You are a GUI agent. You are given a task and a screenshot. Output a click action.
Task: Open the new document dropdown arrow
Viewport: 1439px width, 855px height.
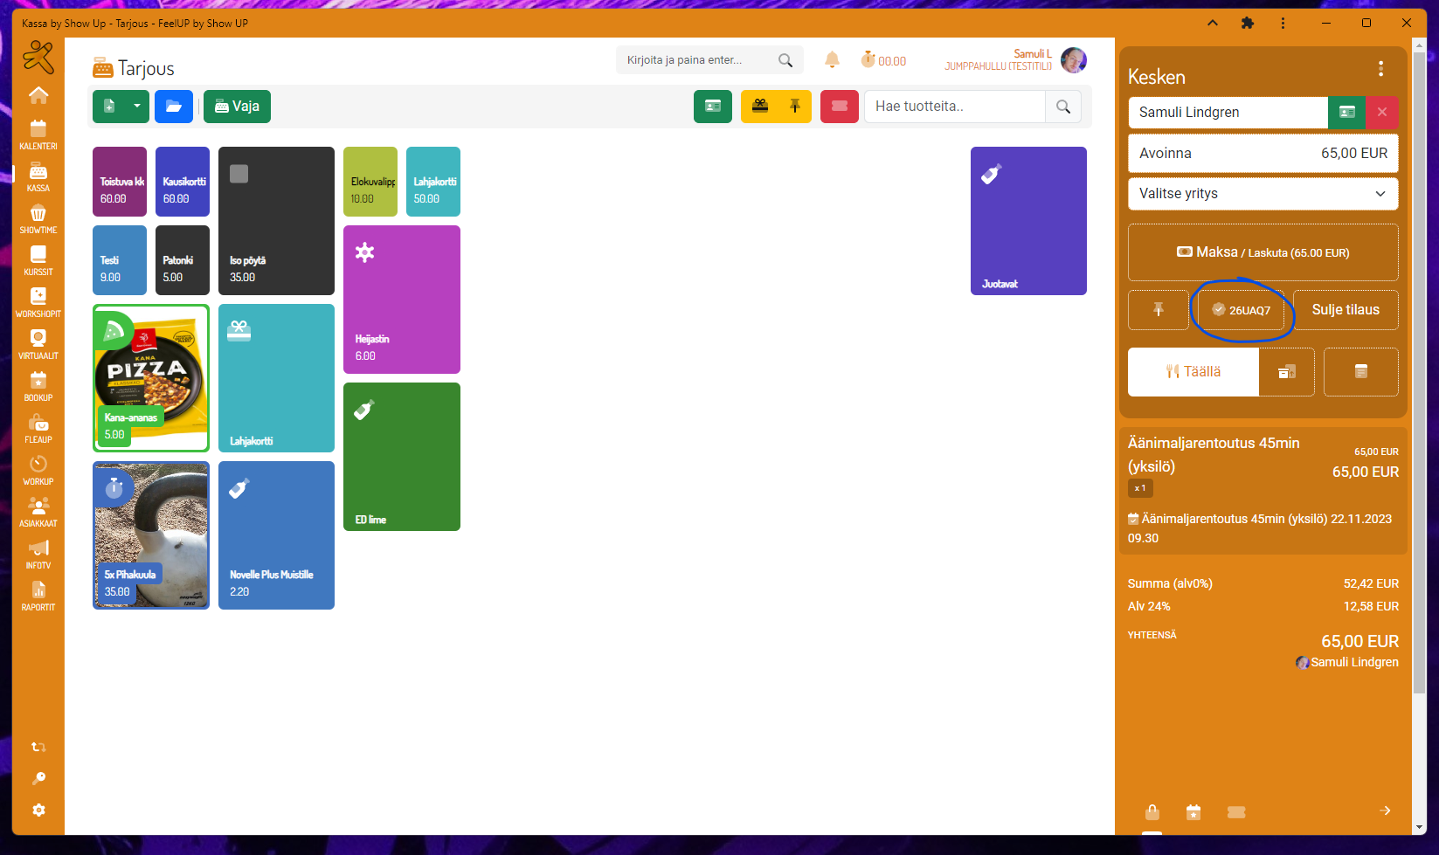137,107
